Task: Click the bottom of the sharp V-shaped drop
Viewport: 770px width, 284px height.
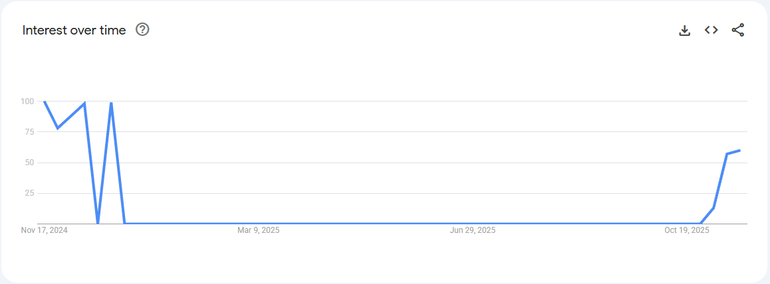Action: [x=98, y=222]
